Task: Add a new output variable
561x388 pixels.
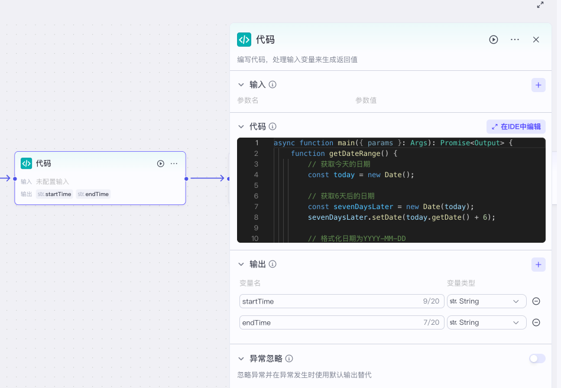Action: tap(538, 265)
